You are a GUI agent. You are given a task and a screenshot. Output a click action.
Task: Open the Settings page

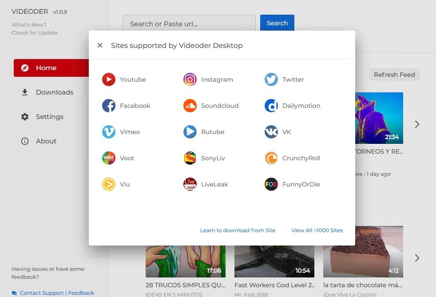(x=49, y=117)
